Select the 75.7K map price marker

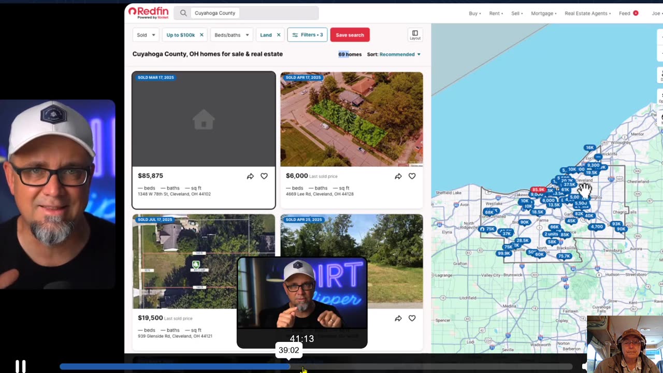pyautogui.click(x=564, y=256)
